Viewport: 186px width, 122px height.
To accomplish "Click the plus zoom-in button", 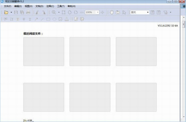I will [x=102, y=12].
